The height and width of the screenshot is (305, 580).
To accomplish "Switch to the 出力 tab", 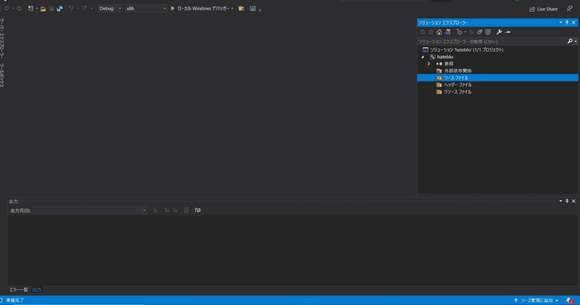I will pos(37,290).
